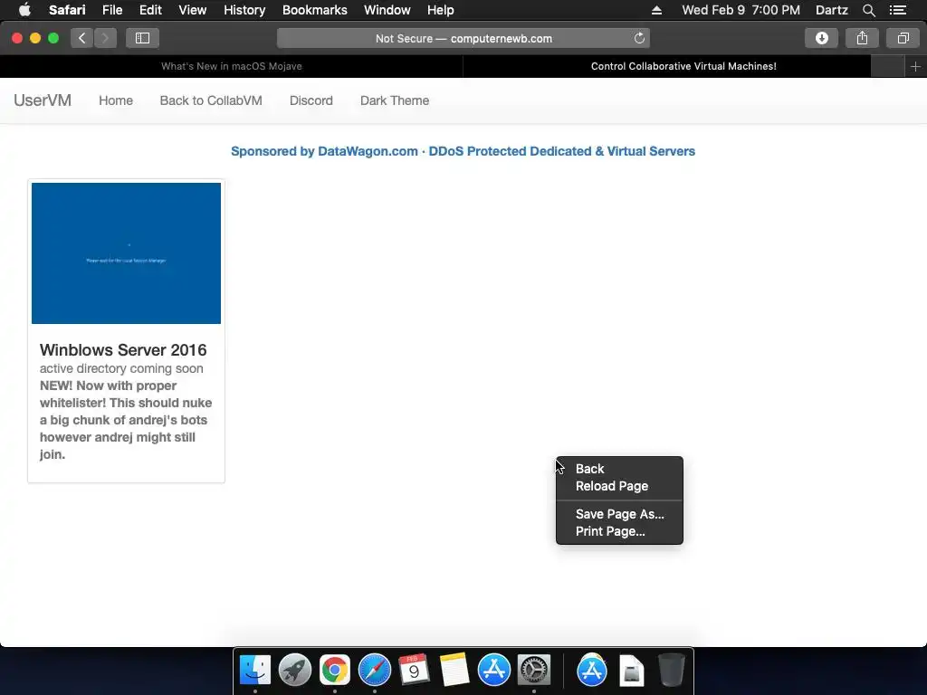This screenshot has width=927, height=695.
Task: Reload page using address bar icon
Action: tap(639, 38)
